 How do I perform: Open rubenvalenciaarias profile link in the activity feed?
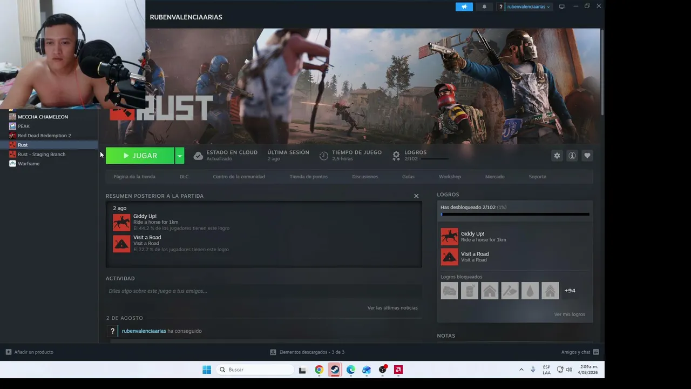(144, 331)
